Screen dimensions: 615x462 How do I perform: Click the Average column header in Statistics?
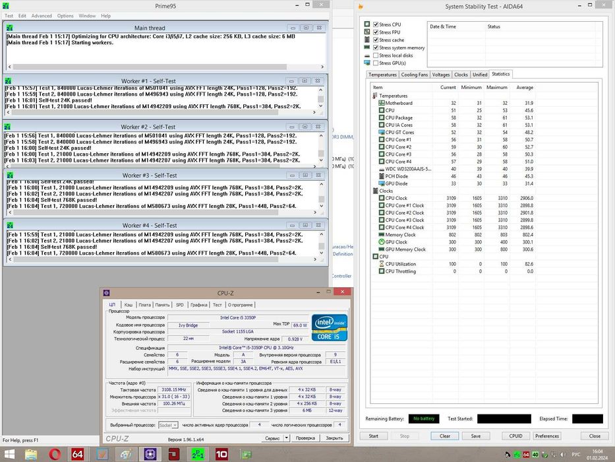[525, 87]
